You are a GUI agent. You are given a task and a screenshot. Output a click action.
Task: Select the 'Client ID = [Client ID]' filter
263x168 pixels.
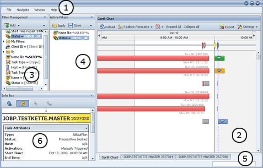click(x=25, y=47)
